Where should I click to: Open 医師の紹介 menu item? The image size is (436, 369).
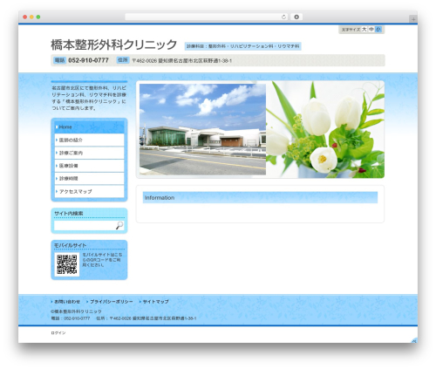point(89,140)
